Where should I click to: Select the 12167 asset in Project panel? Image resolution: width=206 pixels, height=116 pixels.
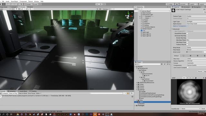[x=152, y=102]
